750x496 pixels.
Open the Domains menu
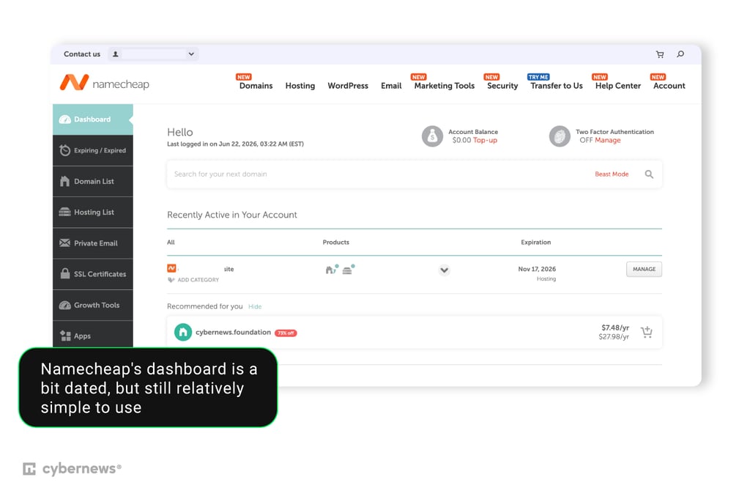[x=256, y=86]
